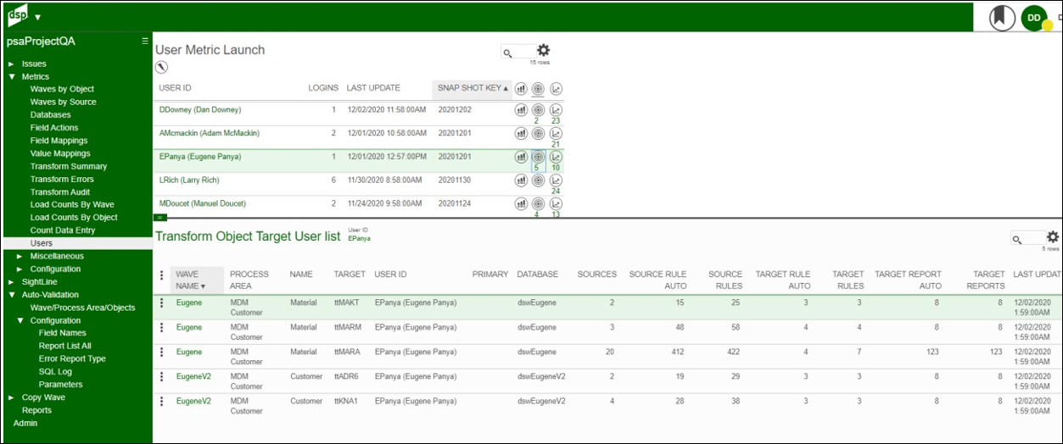Sort by LOGINS column header
The width and height of the screenshot is (1063, 444).
click(x=323, y=88)
